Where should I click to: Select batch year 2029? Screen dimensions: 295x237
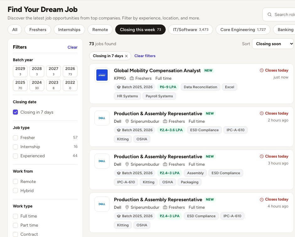coord(20,71)
